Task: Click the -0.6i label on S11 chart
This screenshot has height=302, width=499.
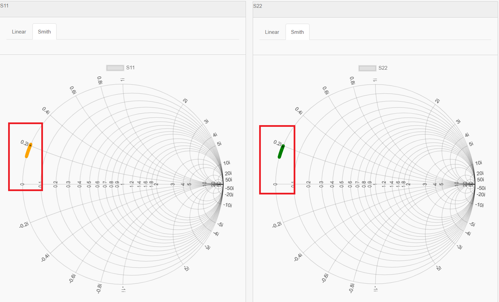Action: click(x=72, y=278)
